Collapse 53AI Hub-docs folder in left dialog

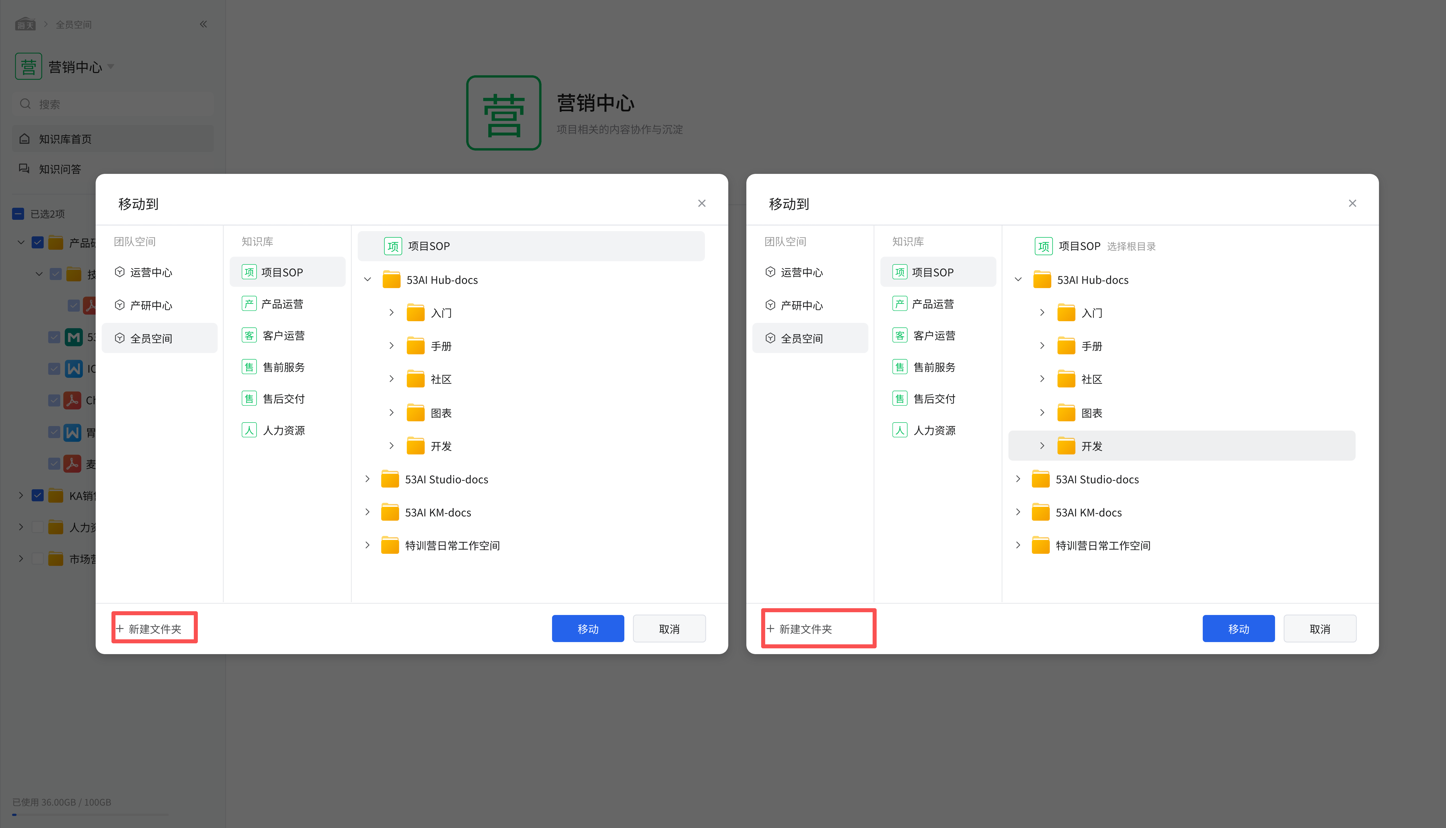click(x=368, y=279)
